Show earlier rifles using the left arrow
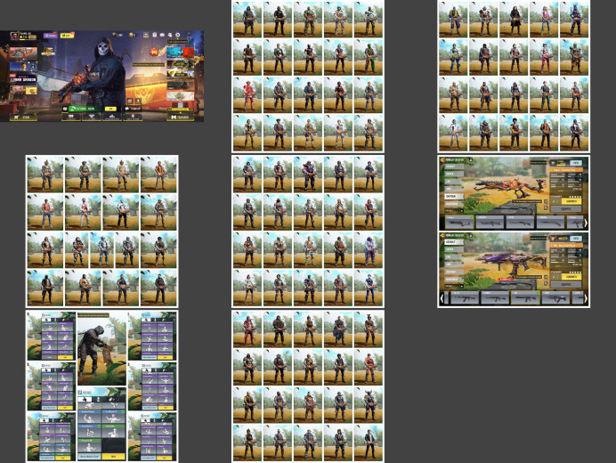 [442, 298]
